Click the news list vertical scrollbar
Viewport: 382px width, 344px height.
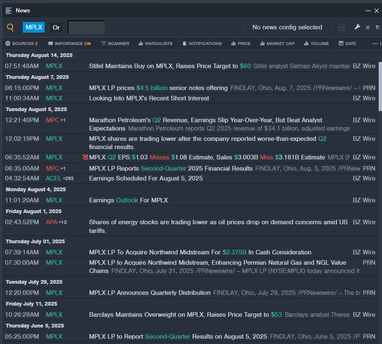coord(380,86)
